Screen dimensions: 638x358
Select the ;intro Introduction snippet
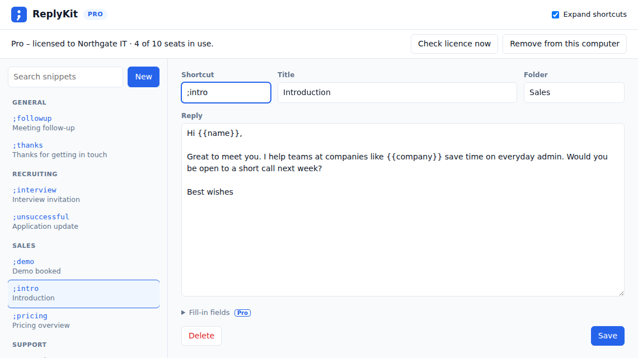(x=84, y=293)
